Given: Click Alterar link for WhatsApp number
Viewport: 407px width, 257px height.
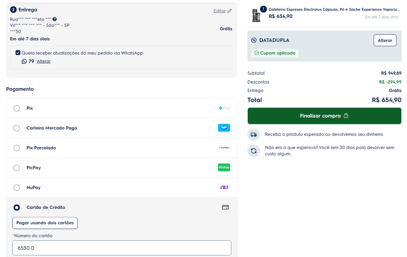Looking at the screenshot, I should coord(44,61).
